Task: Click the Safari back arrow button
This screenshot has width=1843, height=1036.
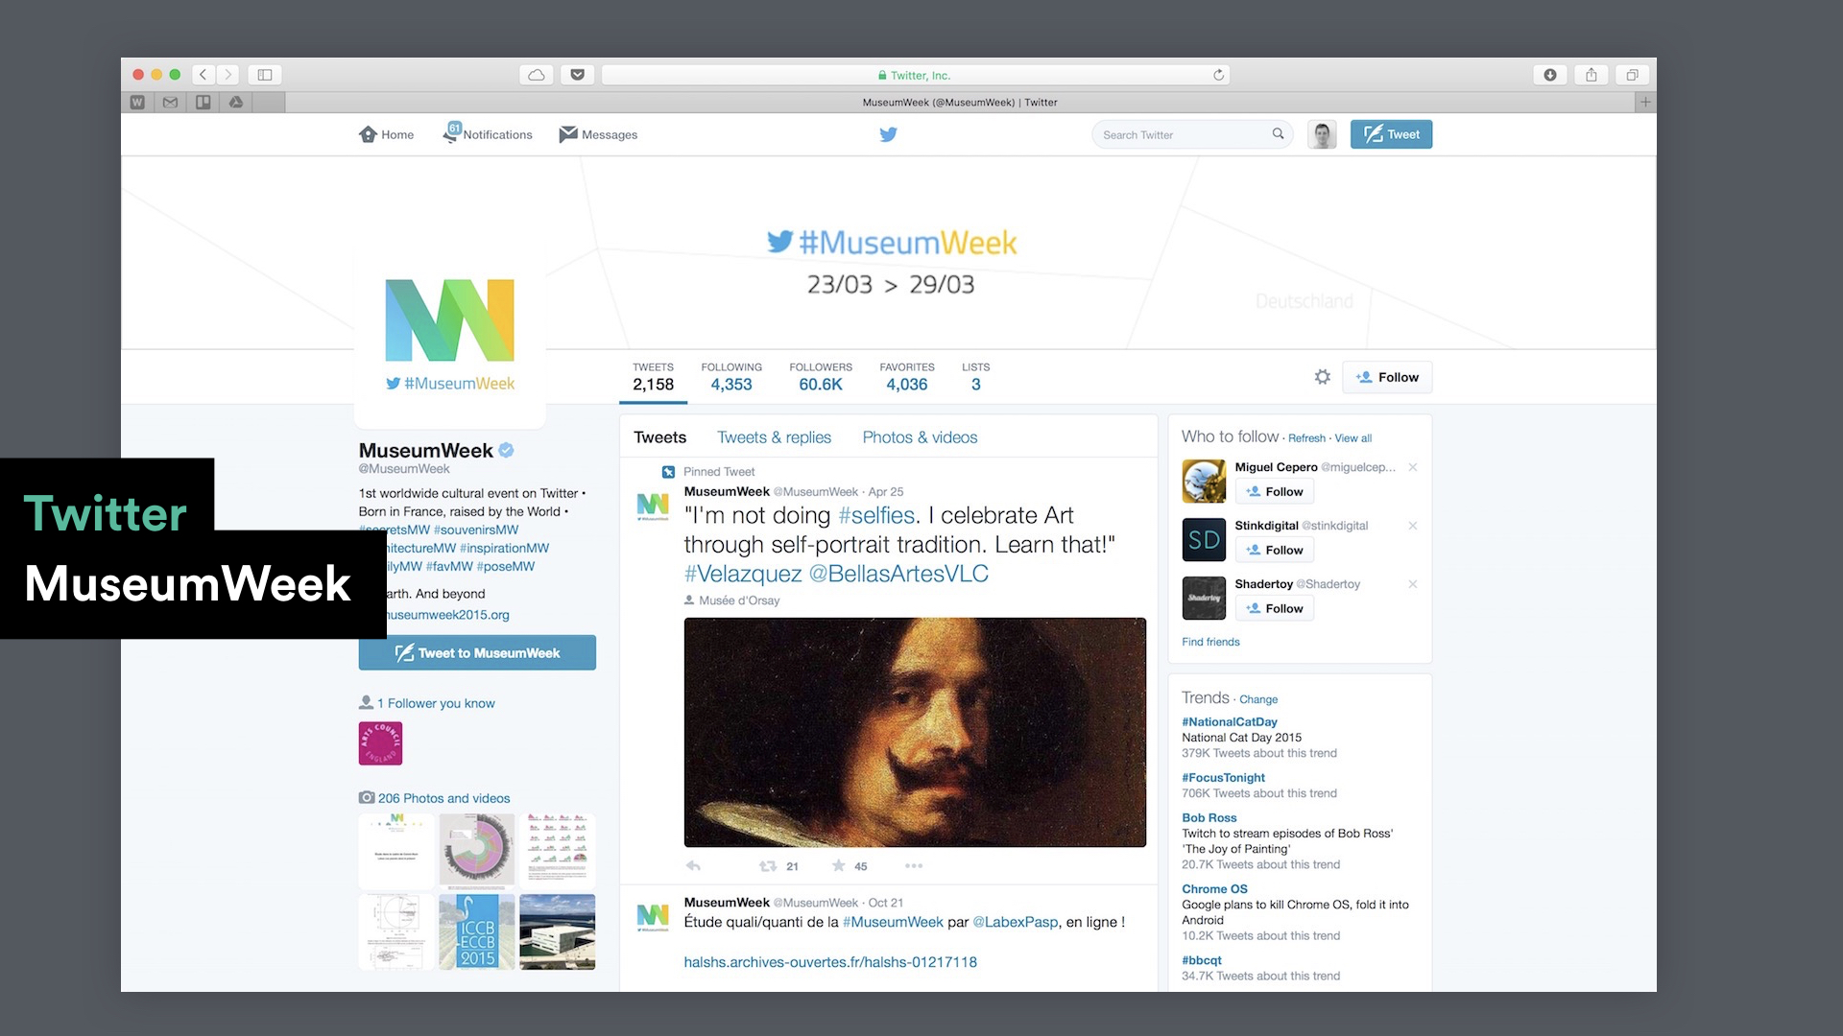Action: 203,75
